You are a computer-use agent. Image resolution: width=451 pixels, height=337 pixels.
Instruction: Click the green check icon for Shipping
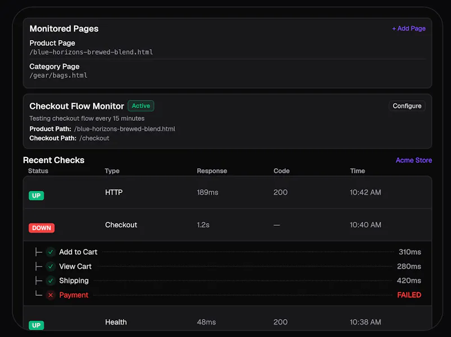51,281
